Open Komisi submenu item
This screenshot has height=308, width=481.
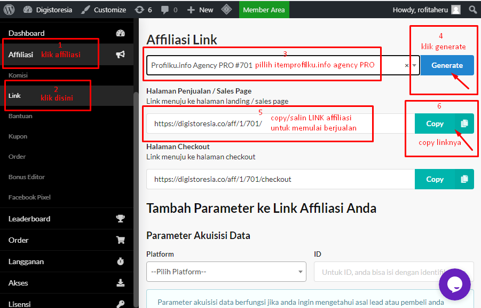click(18, 75)
